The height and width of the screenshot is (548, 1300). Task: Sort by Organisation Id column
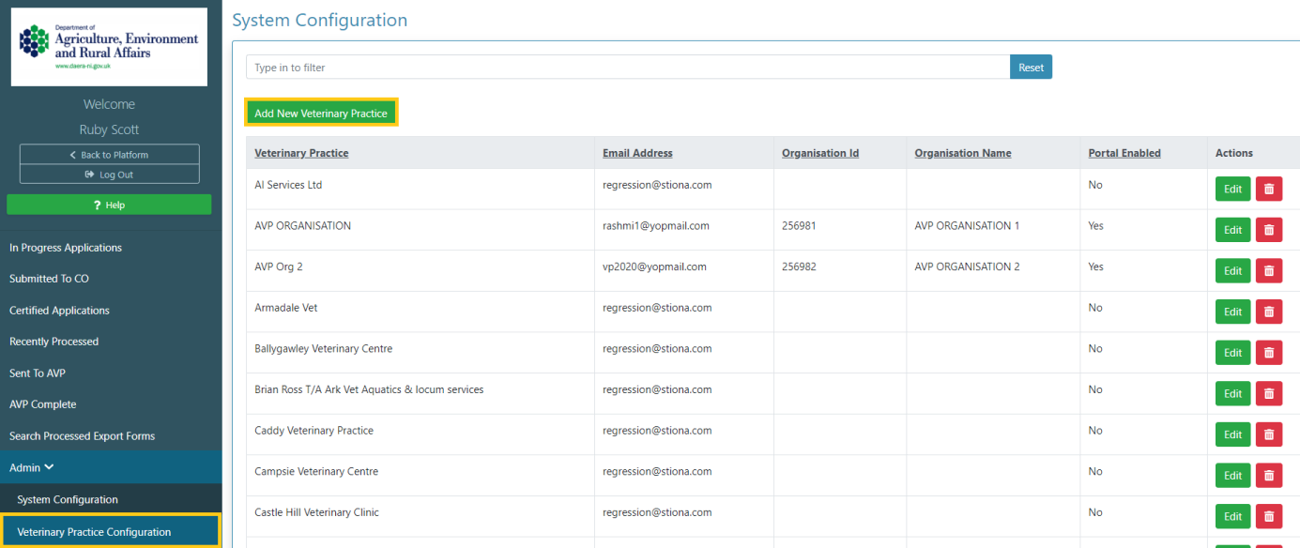[820, 153]
